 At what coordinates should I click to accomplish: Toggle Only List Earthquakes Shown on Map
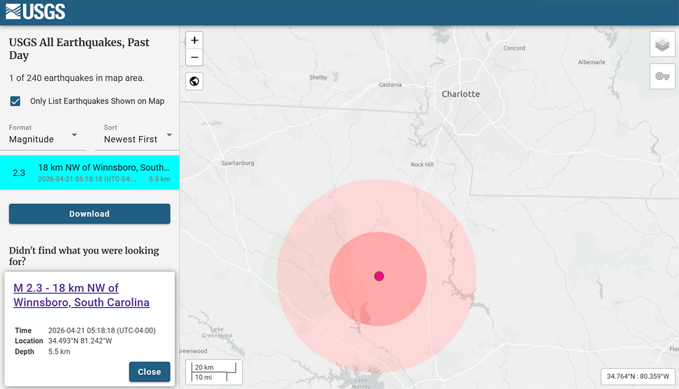point(16,101)
